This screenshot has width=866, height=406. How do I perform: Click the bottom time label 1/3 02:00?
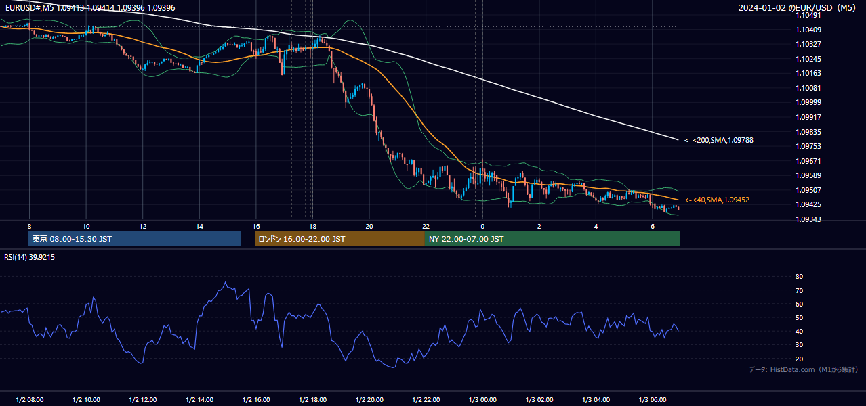[539, 400]
